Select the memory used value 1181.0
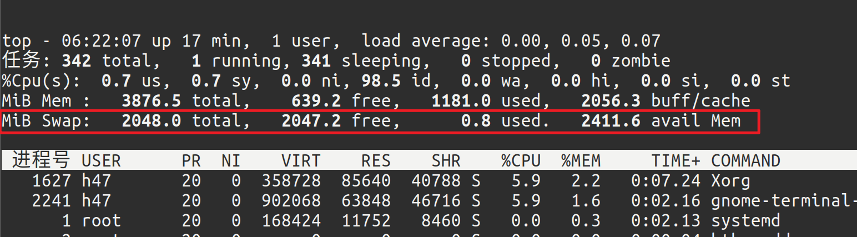This screenshot has width=857, height=237. (461, 101)
